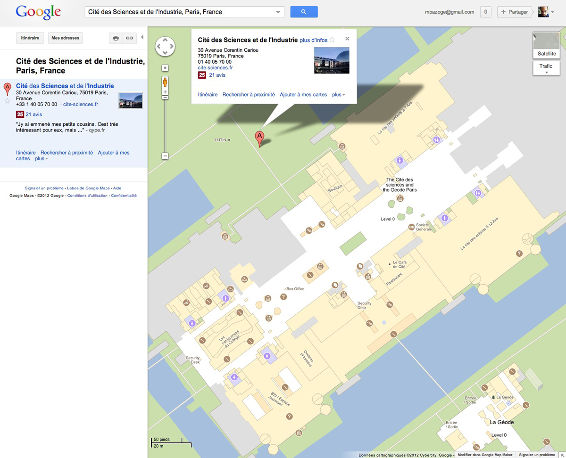Click the Mes adresses button
The height and width of the screenshot is (458, 566).
(65, 38)
